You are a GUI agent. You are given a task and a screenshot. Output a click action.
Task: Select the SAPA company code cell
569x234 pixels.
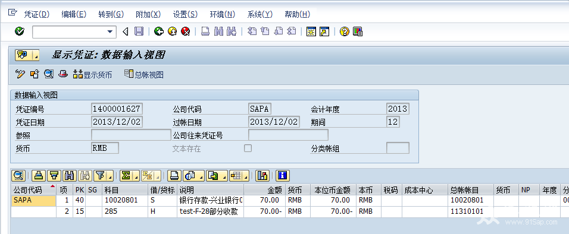coord(33,200)
